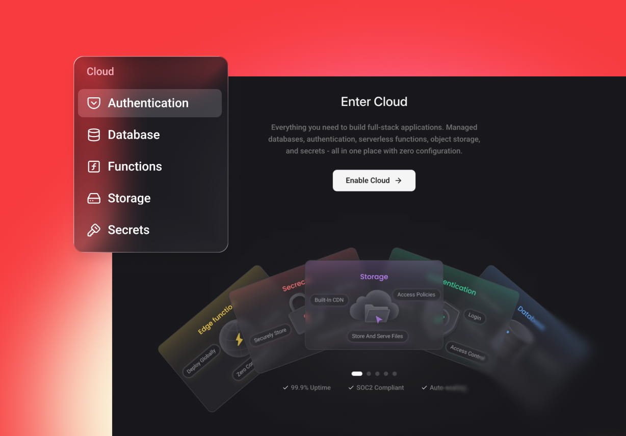Click the Authentication pocket shield icon

click(x=94, y=103)
